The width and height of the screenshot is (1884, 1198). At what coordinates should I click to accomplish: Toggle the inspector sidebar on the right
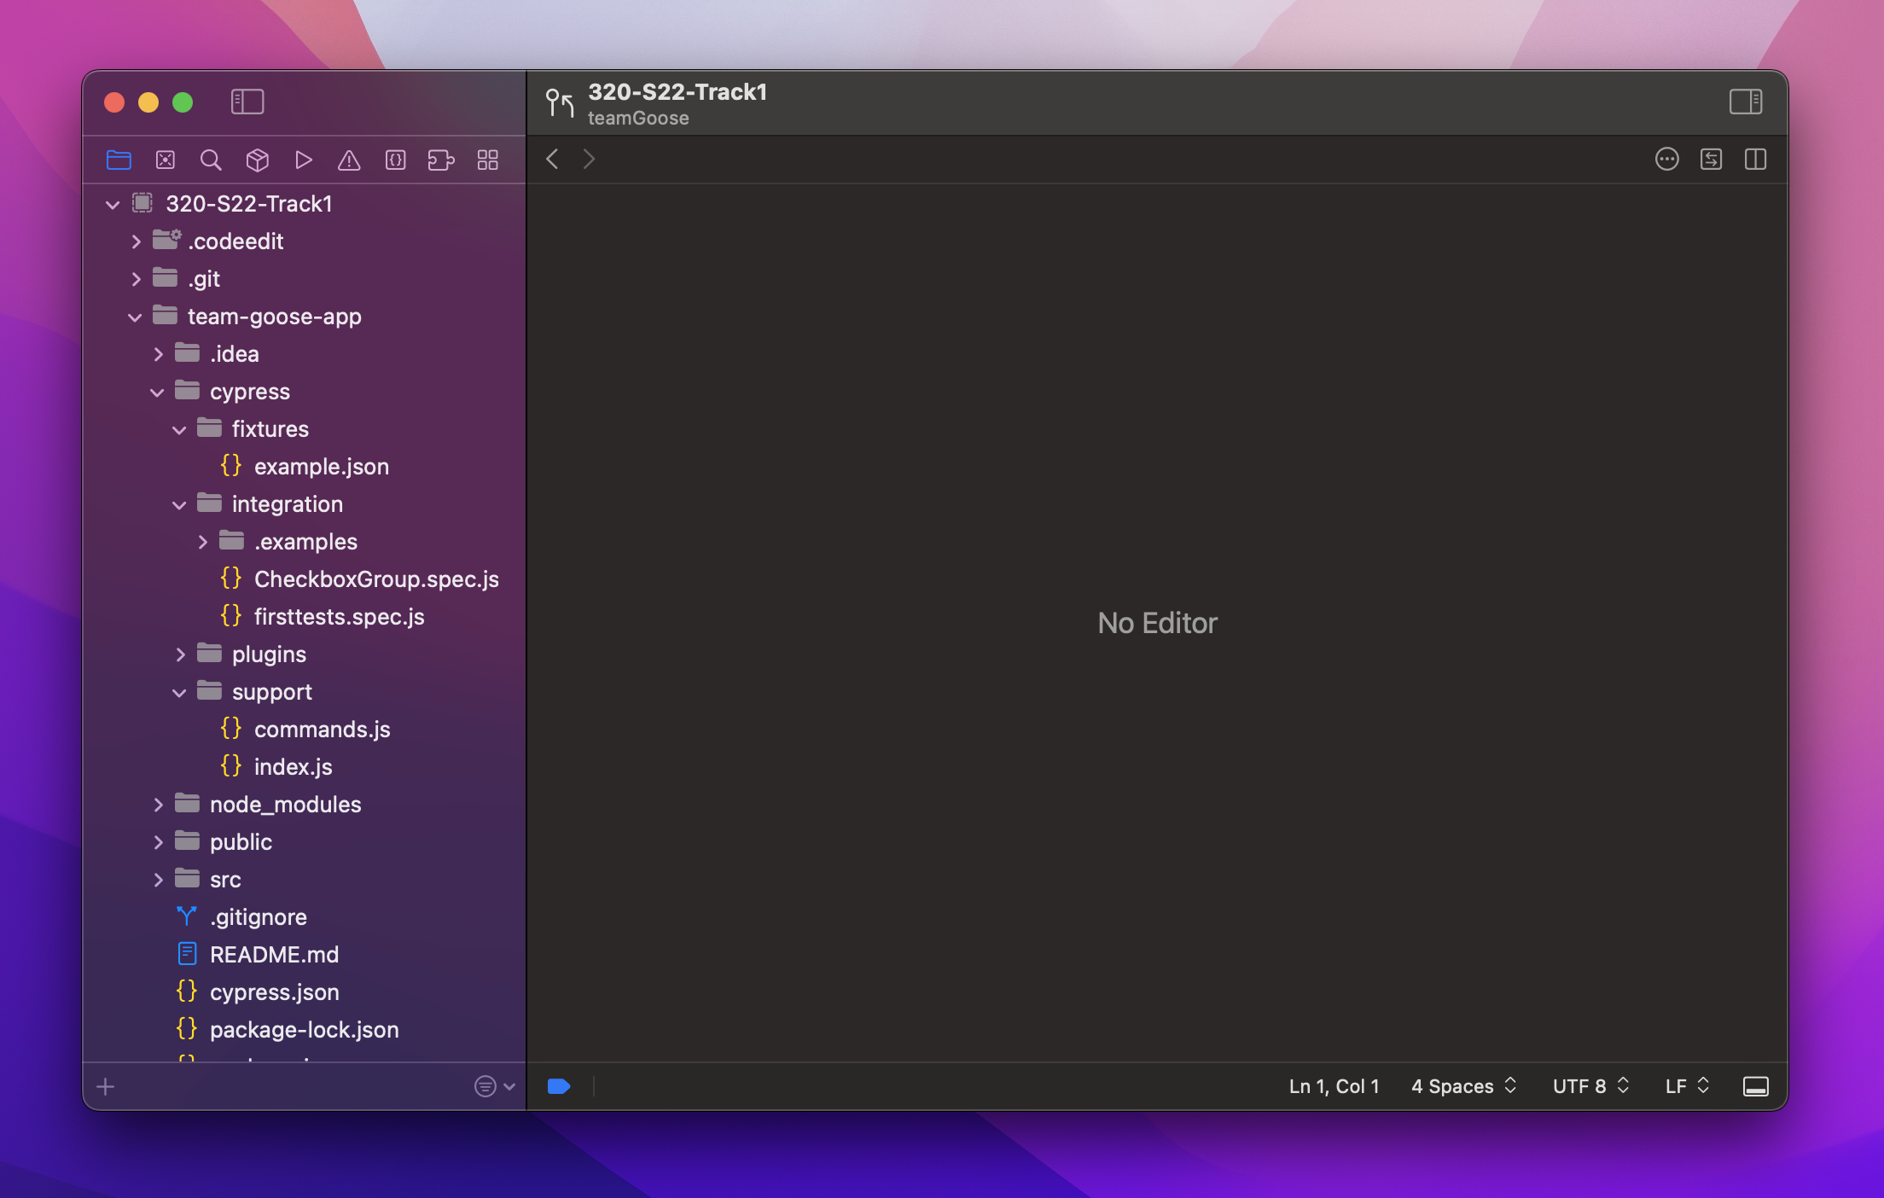tap(1746, 102)
